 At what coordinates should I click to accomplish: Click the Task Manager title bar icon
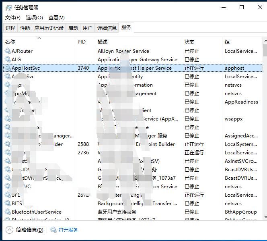(8, 7)
